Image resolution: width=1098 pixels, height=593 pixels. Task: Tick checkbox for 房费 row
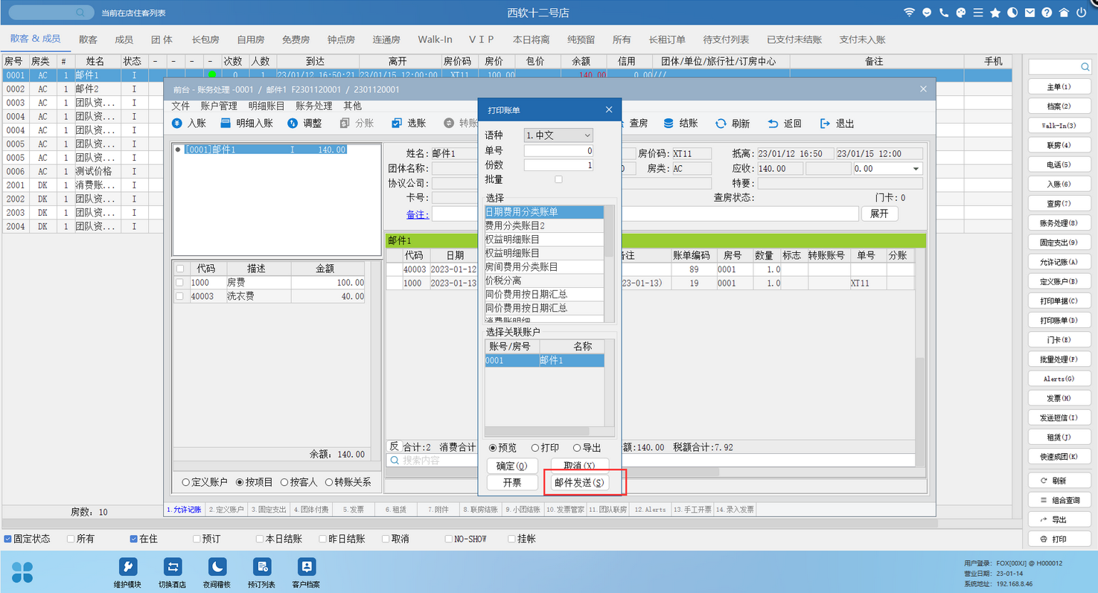coord(179,283)
